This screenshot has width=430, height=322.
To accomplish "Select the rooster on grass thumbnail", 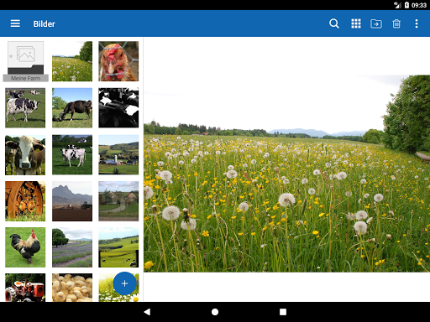I will [25, 247].
